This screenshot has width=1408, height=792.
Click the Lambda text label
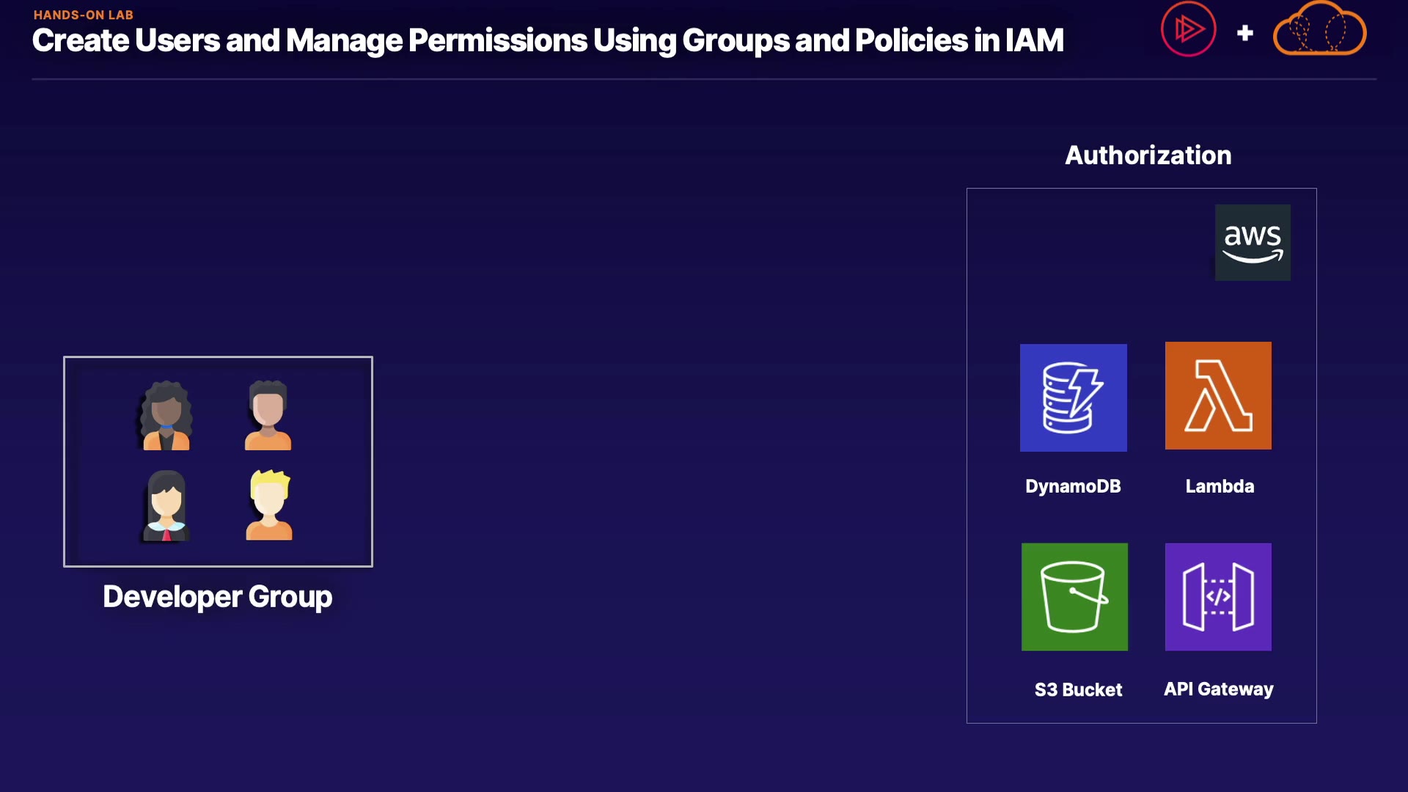point(1220,486)
